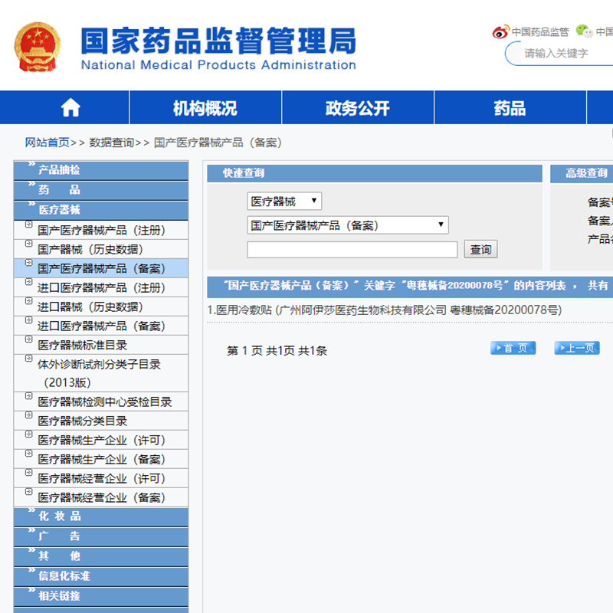The width and height of the screenshot is (613, 613).
Task: Open 医疗器械经营企业（备案） in sidebar
Action: coord(102,498)
